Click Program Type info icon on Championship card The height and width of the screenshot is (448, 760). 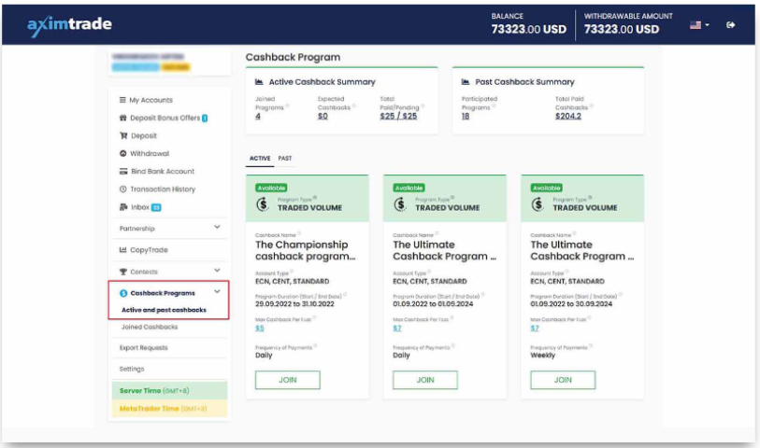coord(315,198)
